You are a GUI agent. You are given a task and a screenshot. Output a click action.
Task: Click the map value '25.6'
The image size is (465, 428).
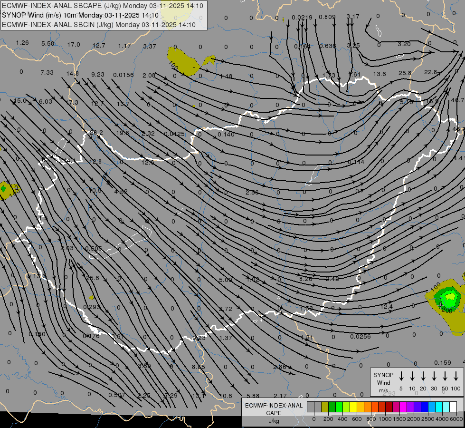click(93, 278)
